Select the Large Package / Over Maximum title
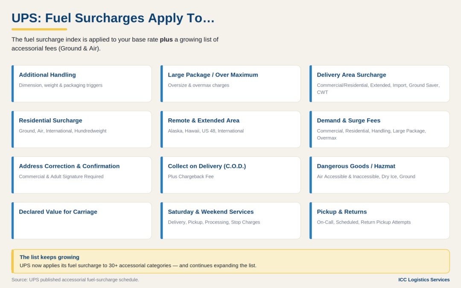Image resolution: width=461 pixels, height=288 pixels. (213, 75)
